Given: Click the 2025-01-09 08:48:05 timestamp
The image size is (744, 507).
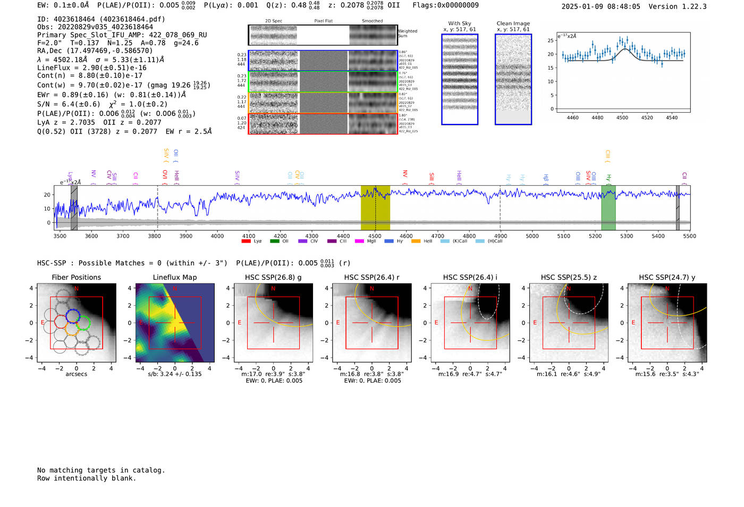Looking at the screenshot, I should [601, 6].
